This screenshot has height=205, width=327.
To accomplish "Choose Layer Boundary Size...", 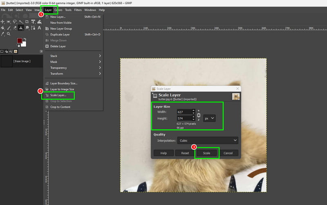I will pyautogui.click(x=73, y=83).
